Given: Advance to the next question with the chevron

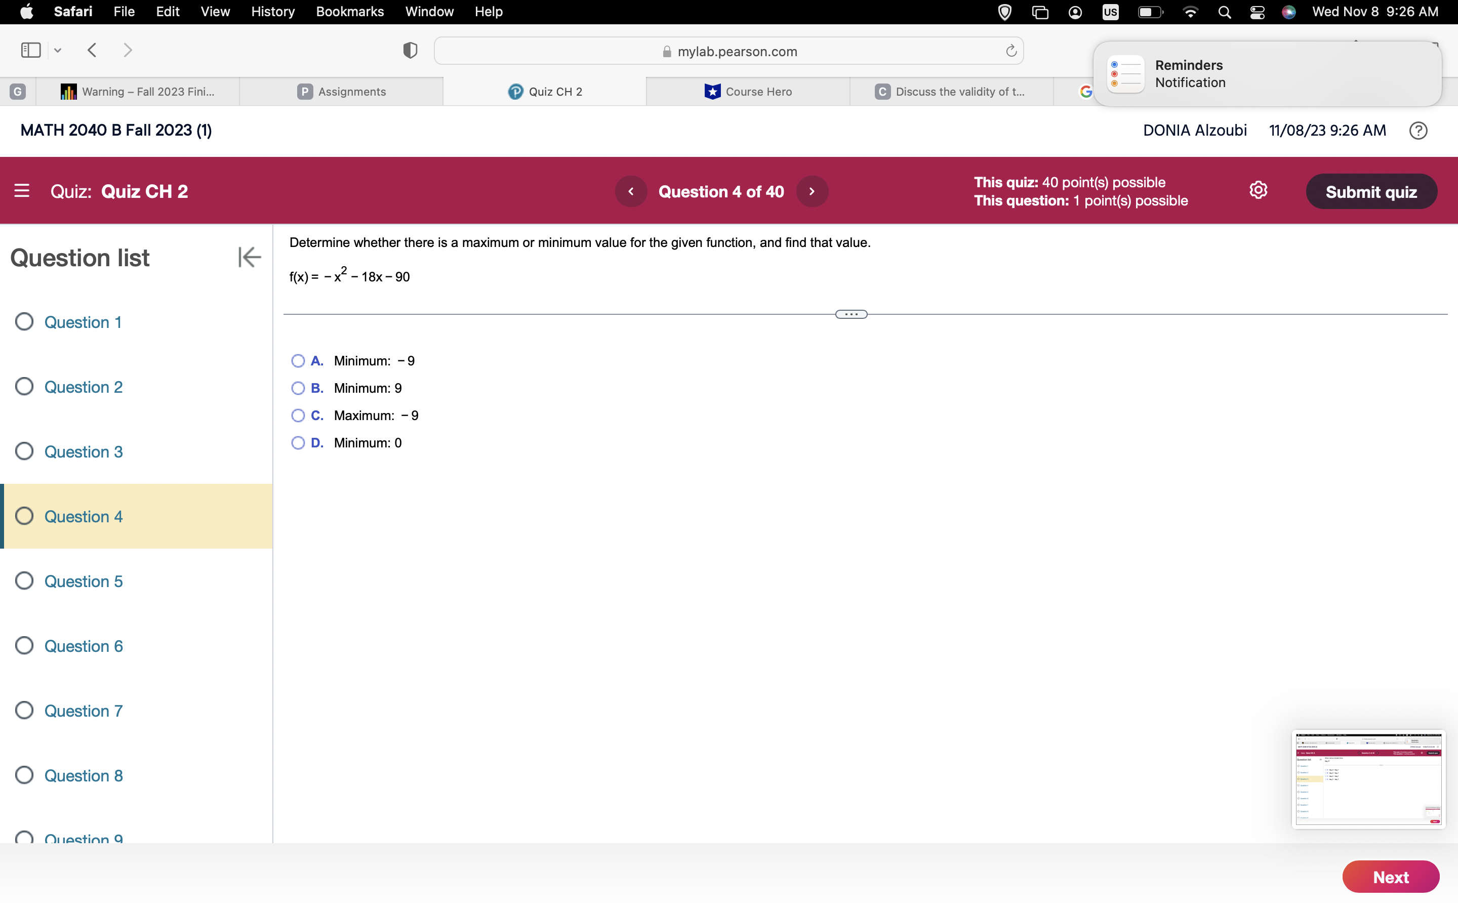Looking at the screenshot, I should click(x=812, y=191).
